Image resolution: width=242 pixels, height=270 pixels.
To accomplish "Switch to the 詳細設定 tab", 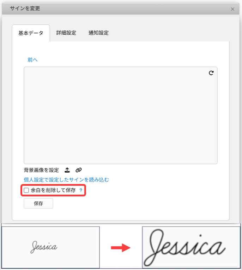I will 66,33.
